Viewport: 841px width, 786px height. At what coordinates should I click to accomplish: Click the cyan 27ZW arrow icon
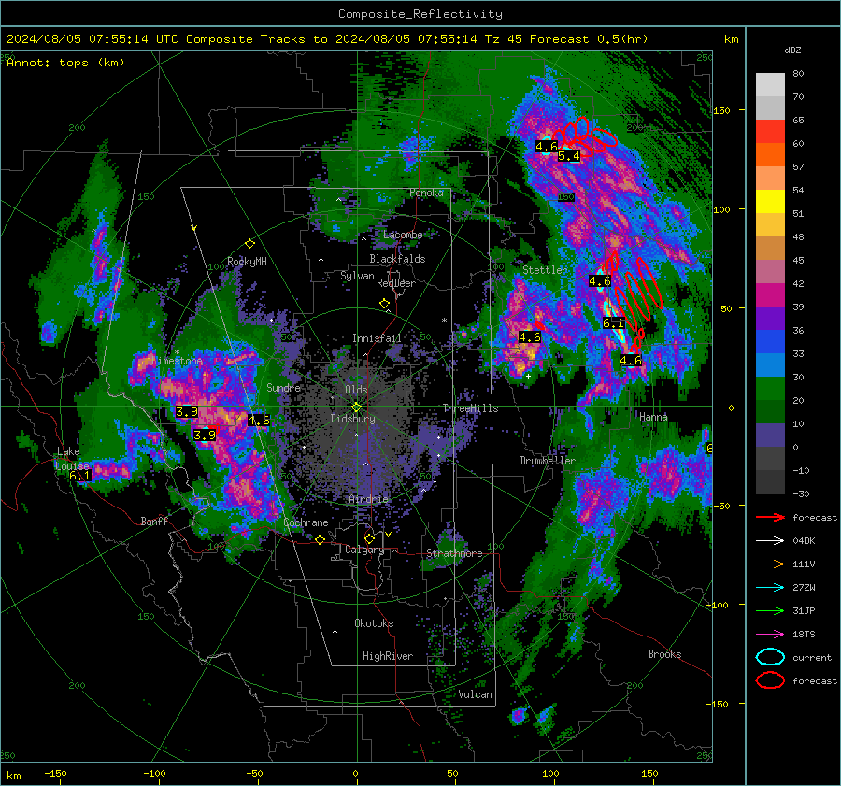770,588
